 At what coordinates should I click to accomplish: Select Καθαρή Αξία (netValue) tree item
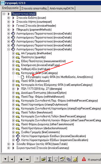pyautogui.click(x=35, y=69)
